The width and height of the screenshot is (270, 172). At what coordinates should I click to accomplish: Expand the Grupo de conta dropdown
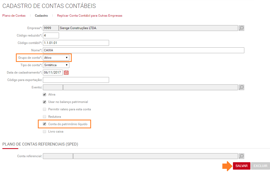pyautogui.click(x=56, y=58)
